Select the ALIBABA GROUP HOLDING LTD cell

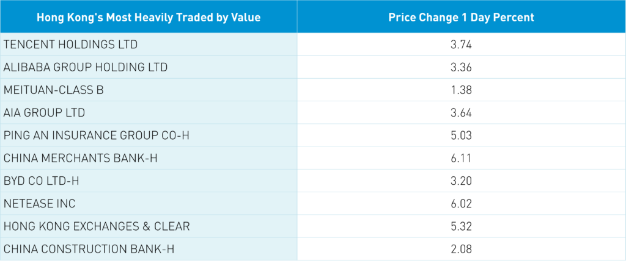click(85, 67)
